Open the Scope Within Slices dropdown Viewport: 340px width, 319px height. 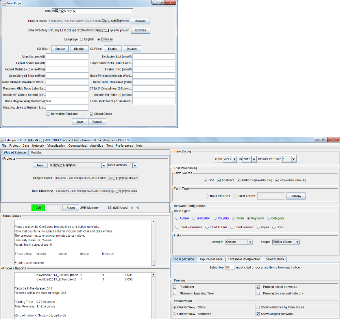[x=297, y=242]
